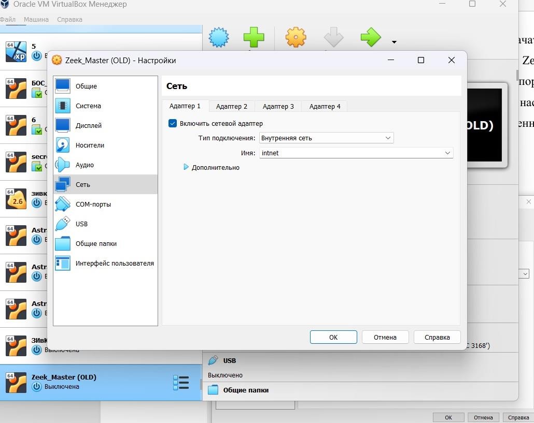Open the Машина menu
This screenshot has height=423, width=534.
click(36, 19)
